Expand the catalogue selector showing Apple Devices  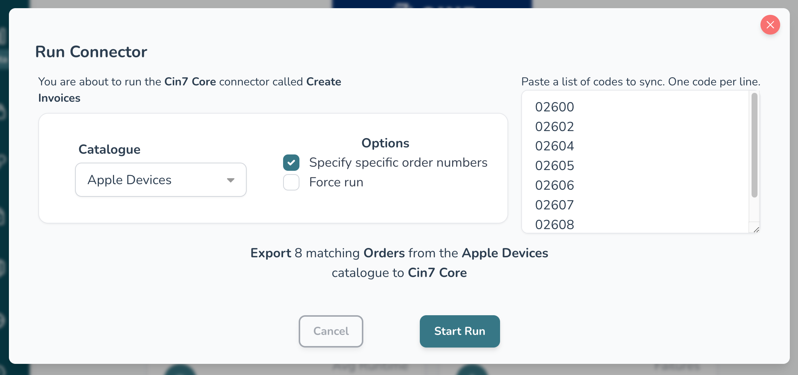click(x=160, y=180)
